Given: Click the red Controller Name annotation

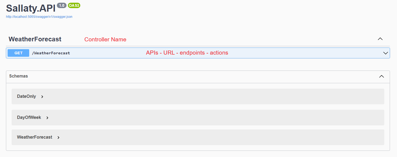Looking at the screenshot, I should (105, 39).
